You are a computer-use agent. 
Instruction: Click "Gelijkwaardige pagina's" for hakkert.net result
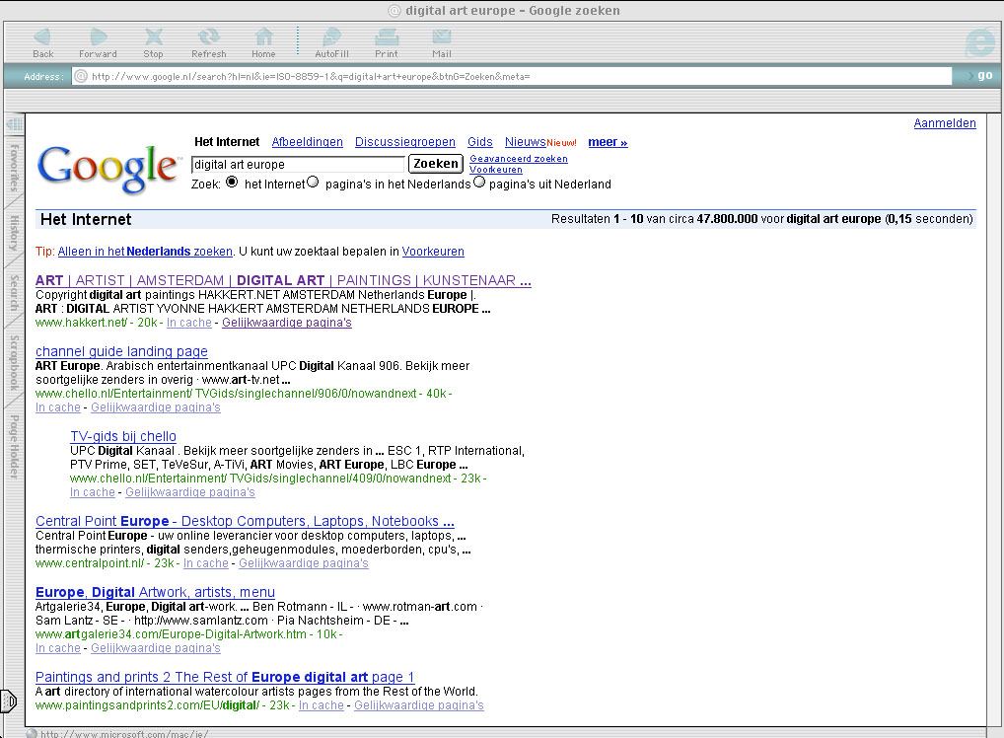pyautogui.click(x=287, y=323)
